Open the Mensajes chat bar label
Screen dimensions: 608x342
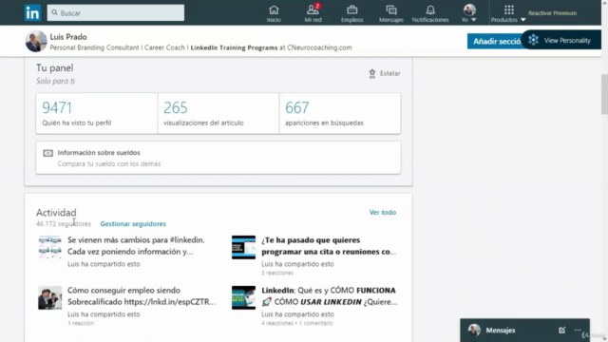tap(501, 330)
